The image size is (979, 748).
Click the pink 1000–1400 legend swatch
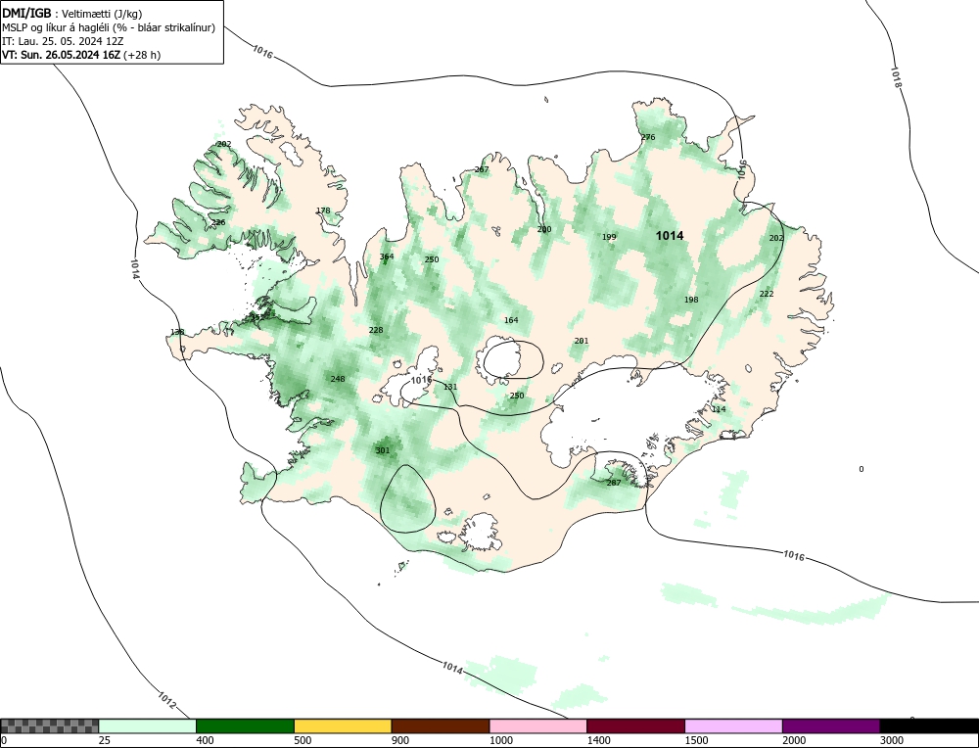click(x=538, y=726)
